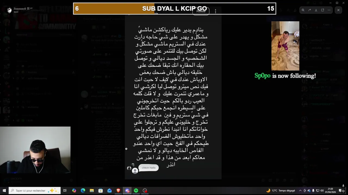Viewport: 348px width, 195px height.
Task: Open the clock showing 21:20
Action: [x=330, y=191]
